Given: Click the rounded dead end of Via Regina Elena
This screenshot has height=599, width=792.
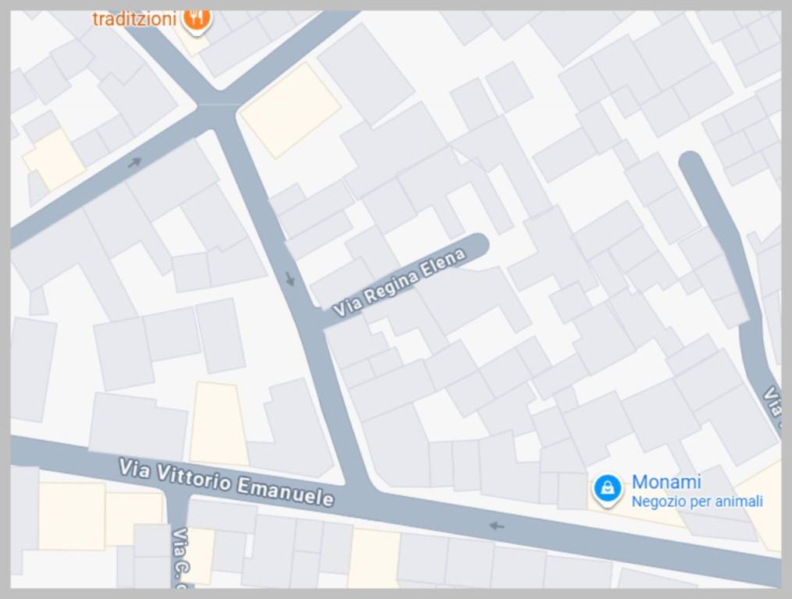Looking at the screenshot, I should click(x=478, y=244).
